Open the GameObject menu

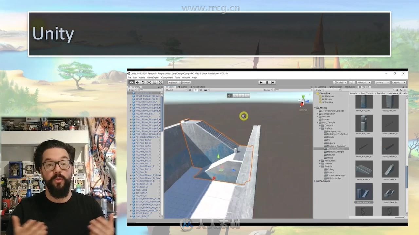[x=153, y=78]
